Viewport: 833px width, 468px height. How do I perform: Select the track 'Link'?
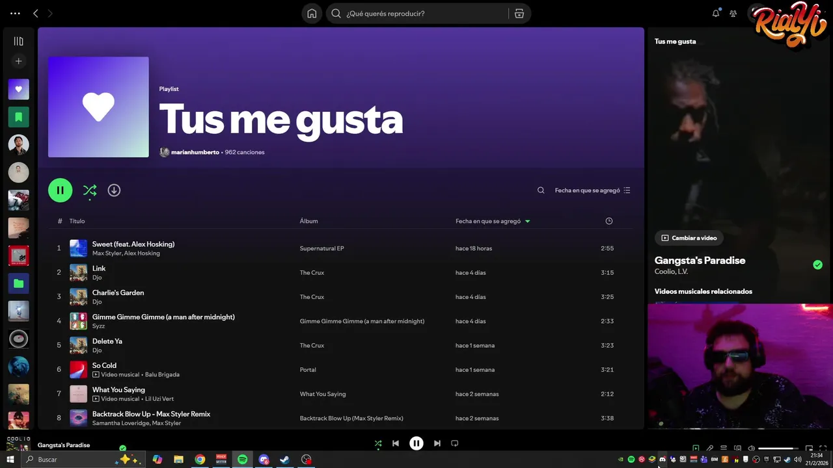click(99, 268)
